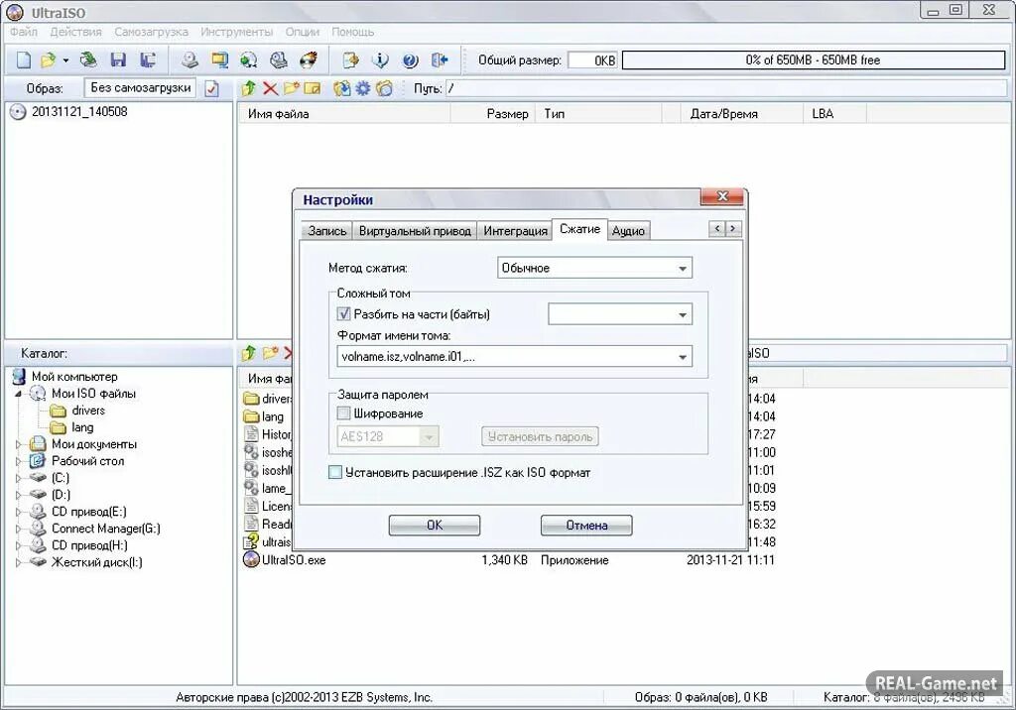1016x710 pixels.
Task: Click the blue gear Properties icon
Action: 363,88
